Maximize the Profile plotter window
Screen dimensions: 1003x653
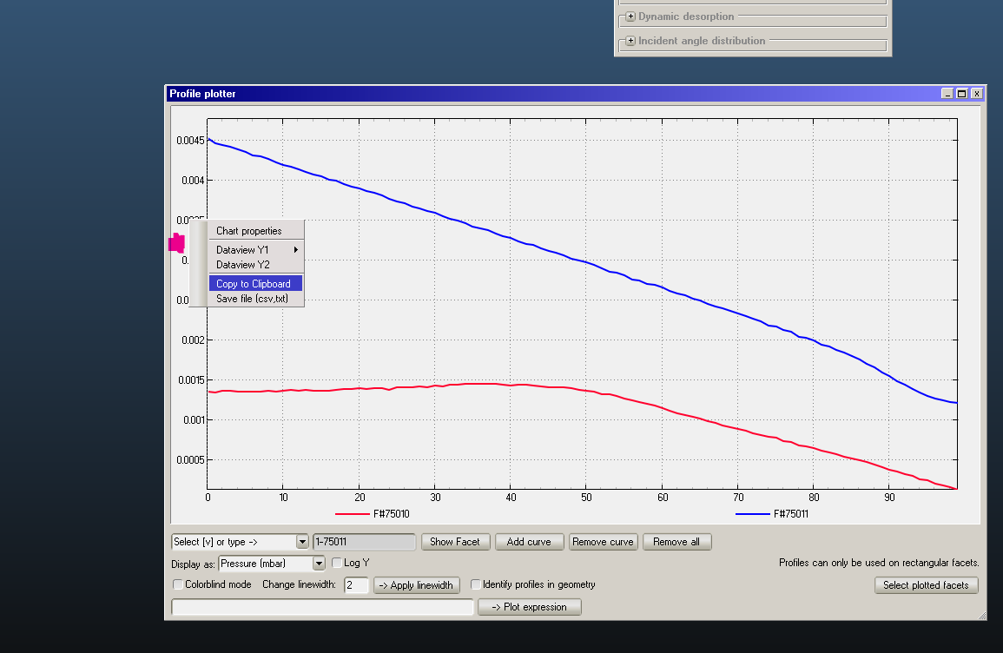point(961,94)
